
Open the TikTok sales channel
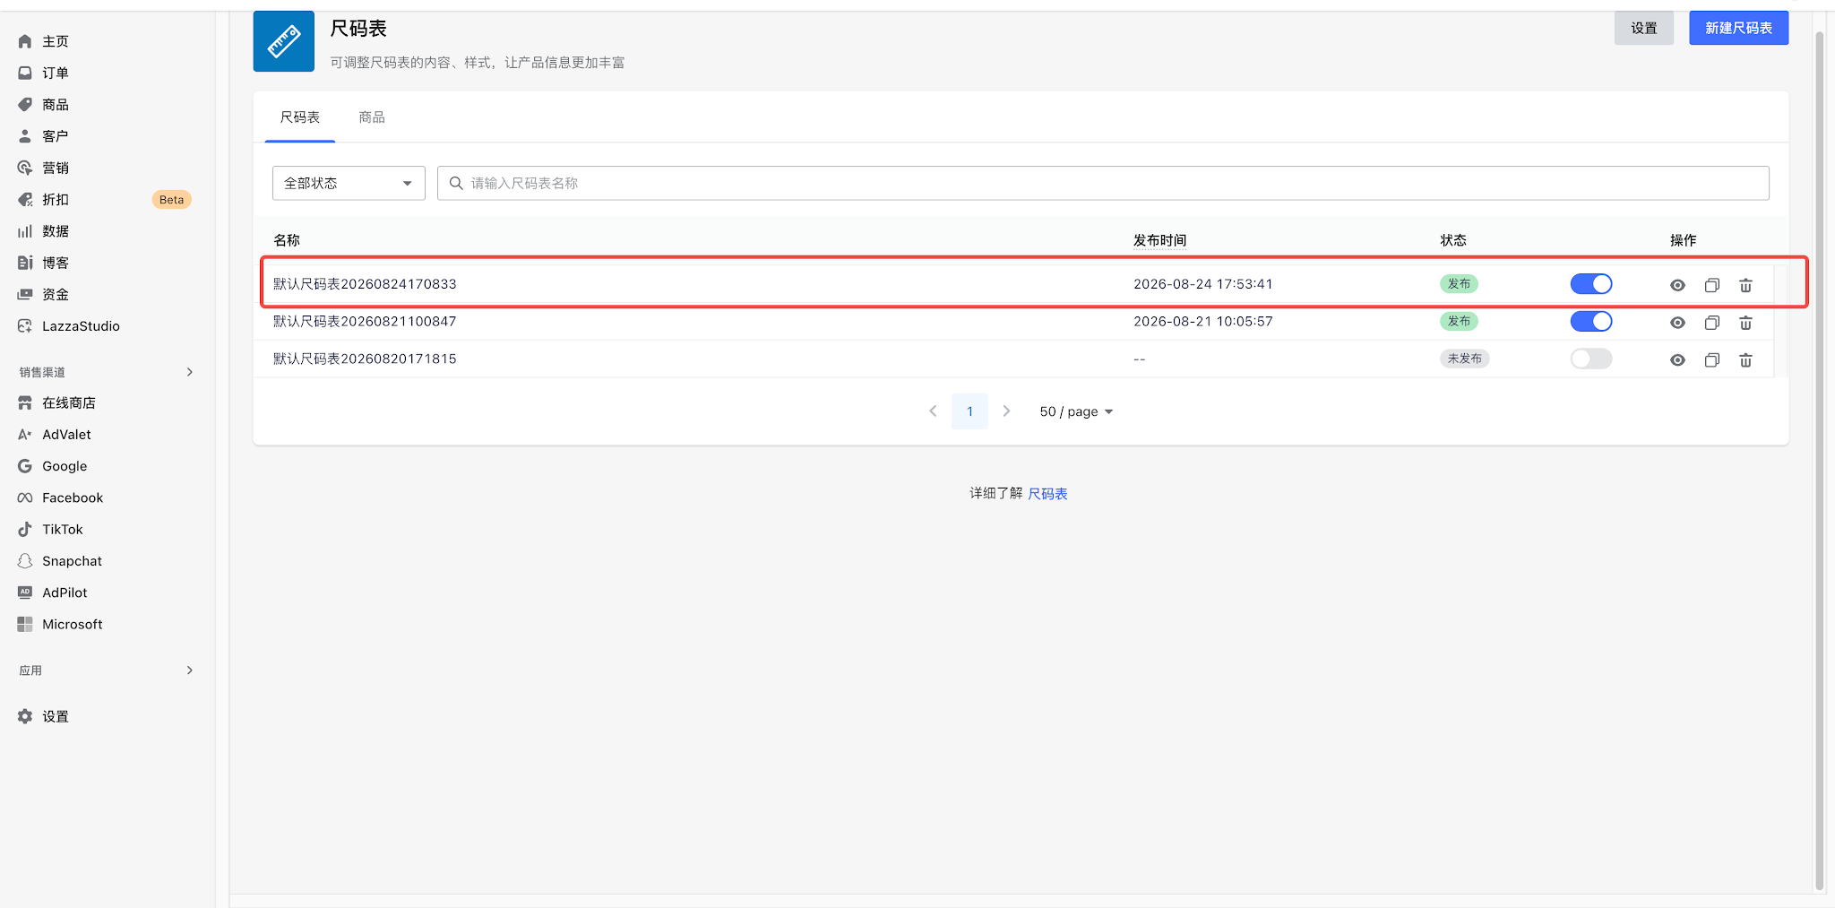62,530
